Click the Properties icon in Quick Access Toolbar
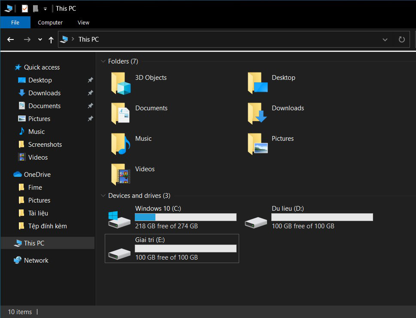 tap(24, 8)
